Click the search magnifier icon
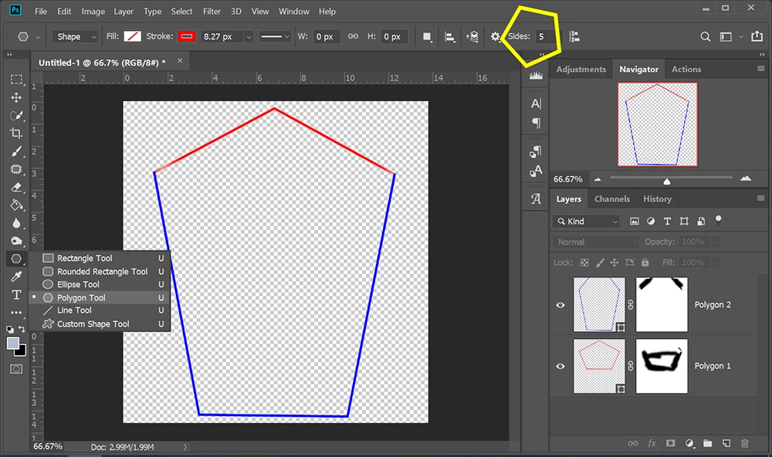The image size is (772, 457). [x=705, y=36]
